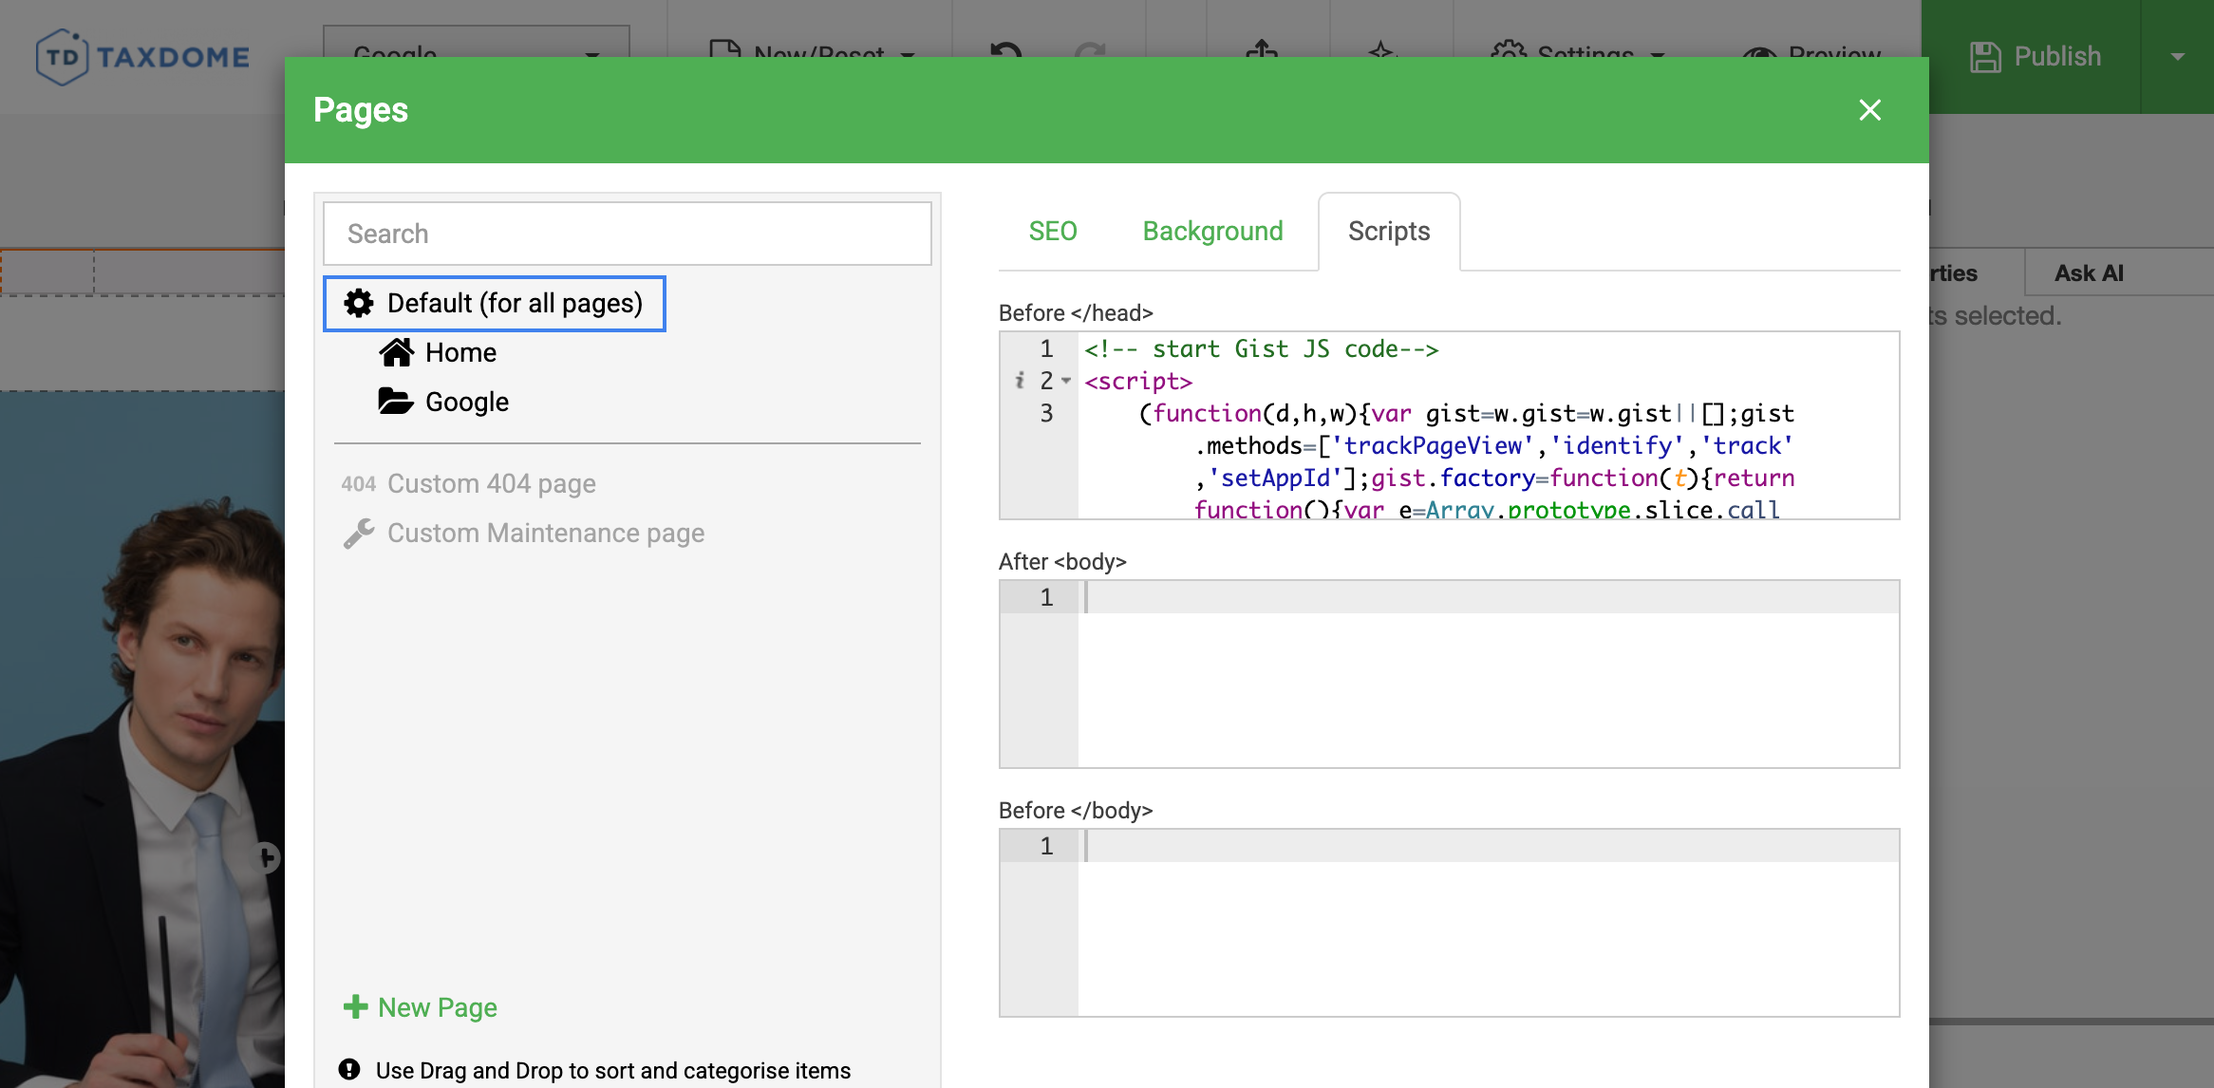This screenshot has width=2214, height=1088.
Task: Switch to the Background tab
Action: (1212, 232)
